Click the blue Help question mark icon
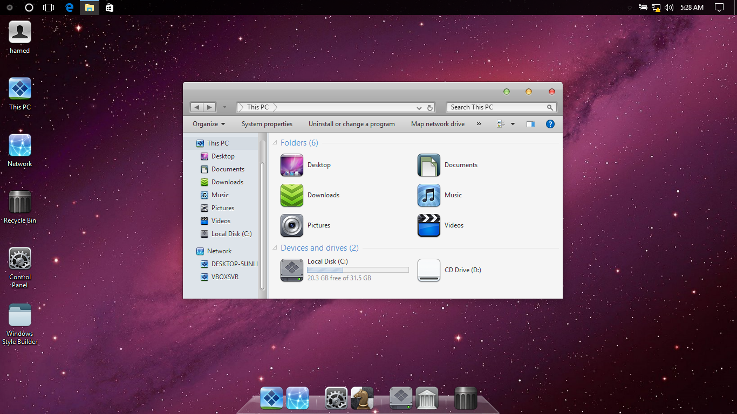The image size is (737, 414). (x=550, y=124)
